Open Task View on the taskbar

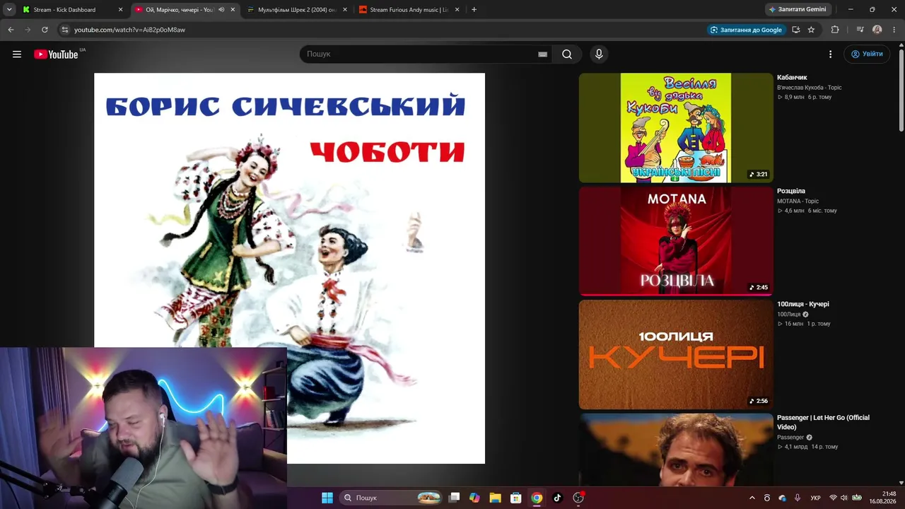pyautogui.click(x=455, y=498)
